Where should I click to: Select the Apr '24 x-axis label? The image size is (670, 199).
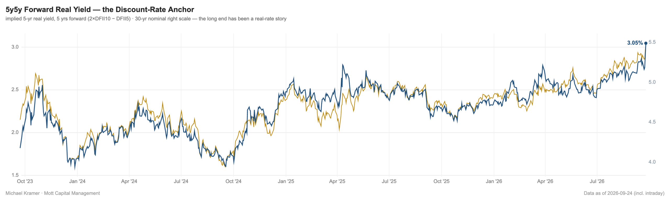tap(129, 181)
